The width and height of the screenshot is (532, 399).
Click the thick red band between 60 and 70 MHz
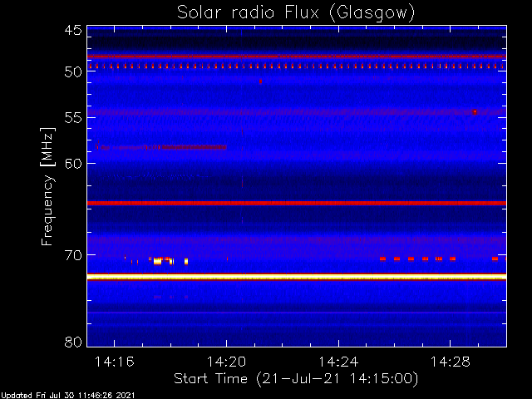tap(297, 203)
